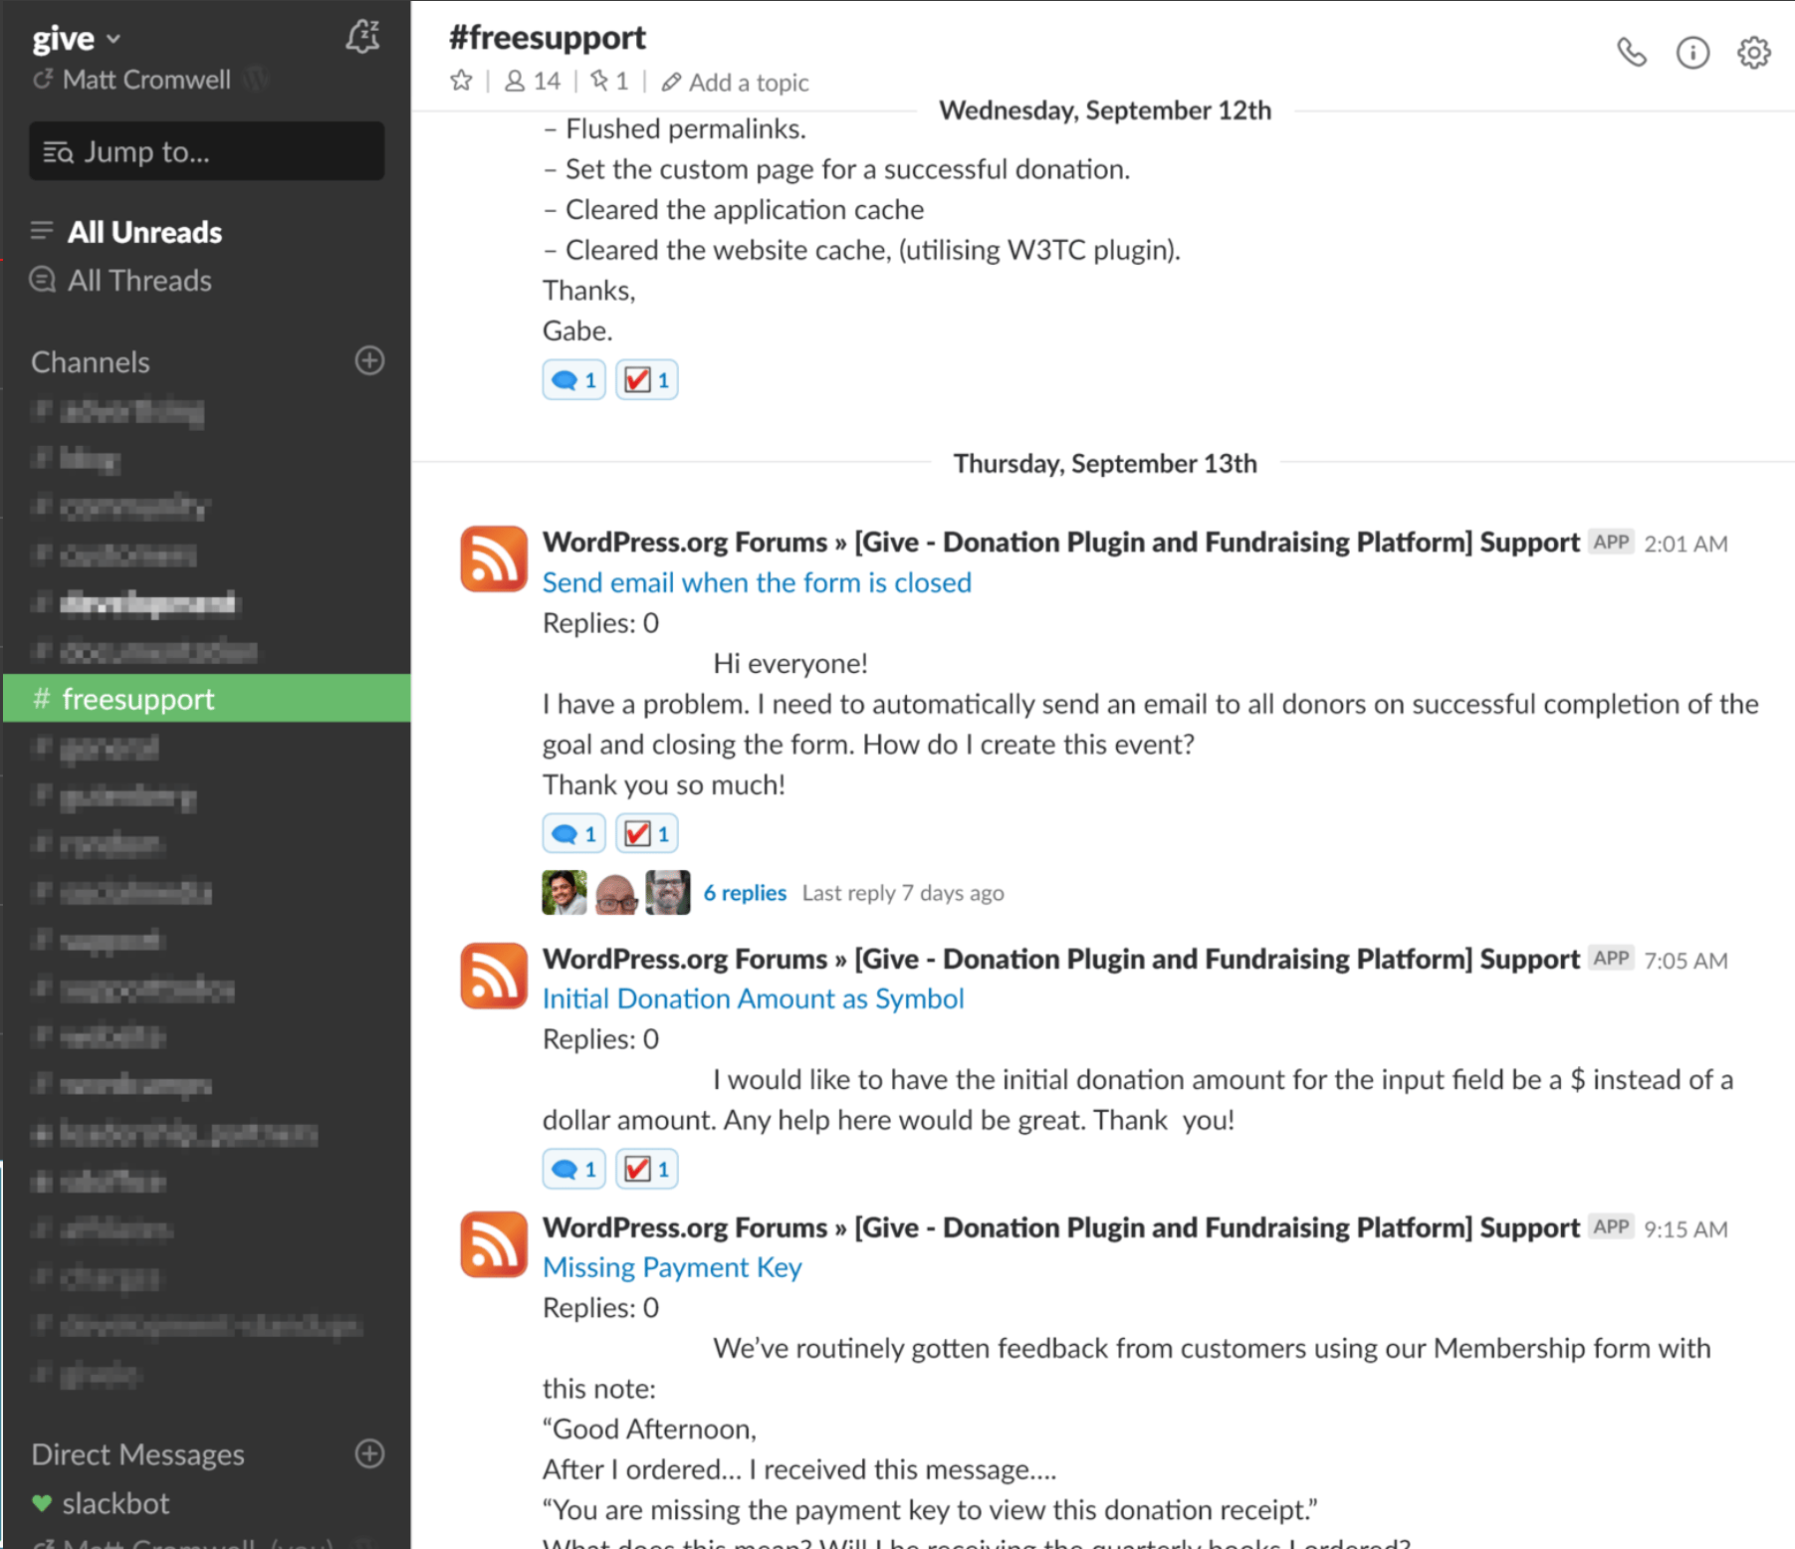
Task: Star the #freesupport channel
Action: point(461,81)
